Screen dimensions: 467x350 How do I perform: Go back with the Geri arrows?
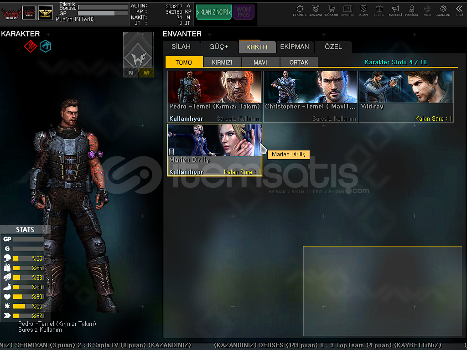coord(460,10)
